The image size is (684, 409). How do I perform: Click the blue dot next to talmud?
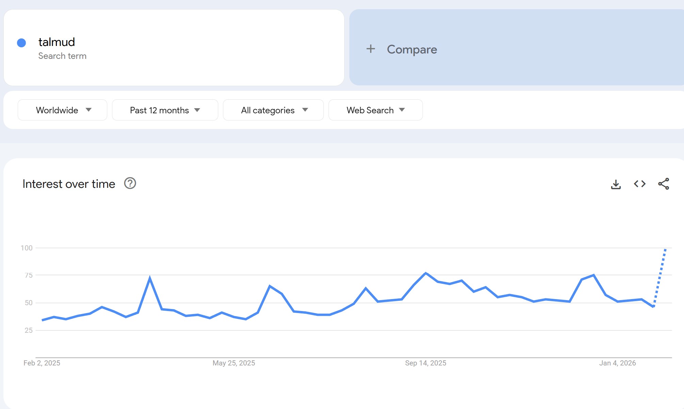[21, 43]
